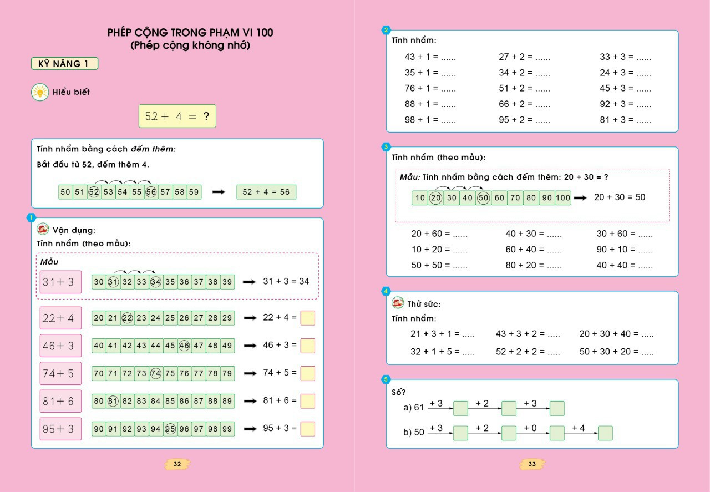
Task: Click the blue exercise number 2 badge
Action: coord(386,30)
